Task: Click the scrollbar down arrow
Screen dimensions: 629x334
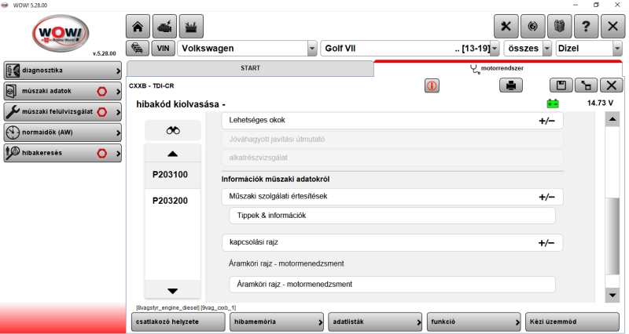Action: (x=612, y=296)
